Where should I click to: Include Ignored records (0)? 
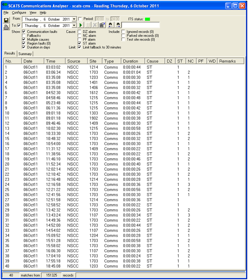click(x=123, y=32)
